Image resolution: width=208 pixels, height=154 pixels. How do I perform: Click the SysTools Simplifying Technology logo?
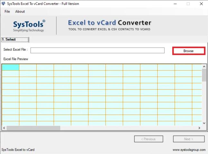coord(29,26)
